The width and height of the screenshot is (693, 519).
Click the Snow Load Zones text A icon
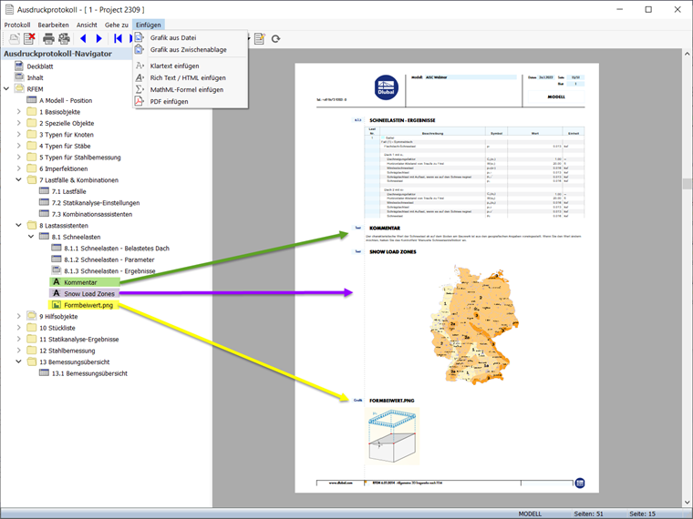click(x=57, y=293)
